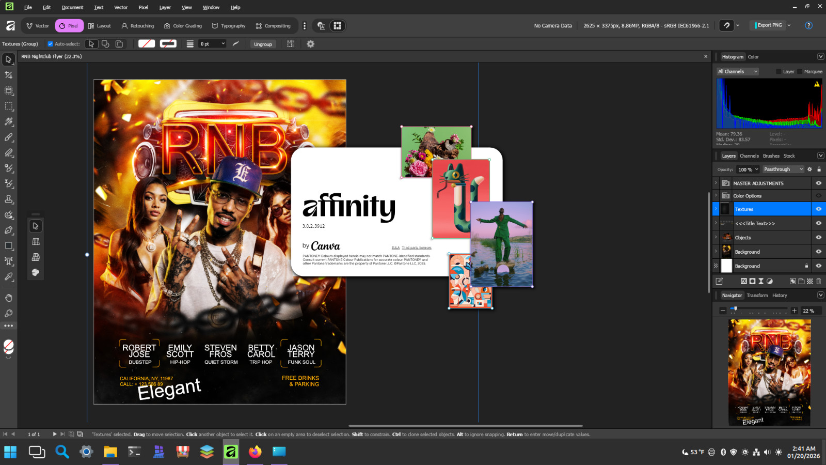Toggle visibility of MASTER ADJUSTMENTS layer
The image size is (826, 465).
[818, 183]
